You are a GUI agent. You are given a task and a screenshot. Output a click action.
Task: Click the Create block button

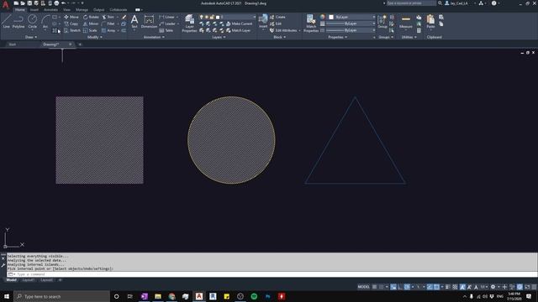click(x=277, y=17)
